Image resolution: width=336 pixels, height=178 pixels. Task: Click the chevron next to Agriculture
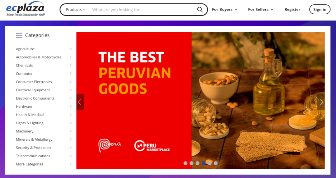(71, 49)
